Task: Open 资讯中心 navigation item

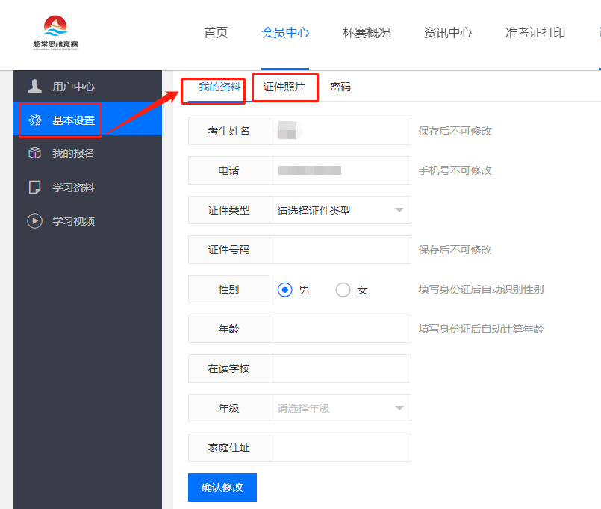Action: coord(448,33)
